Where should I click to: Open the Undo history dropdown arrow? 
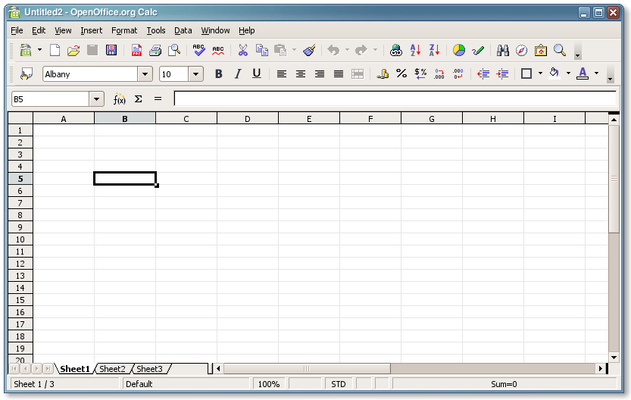347,50
